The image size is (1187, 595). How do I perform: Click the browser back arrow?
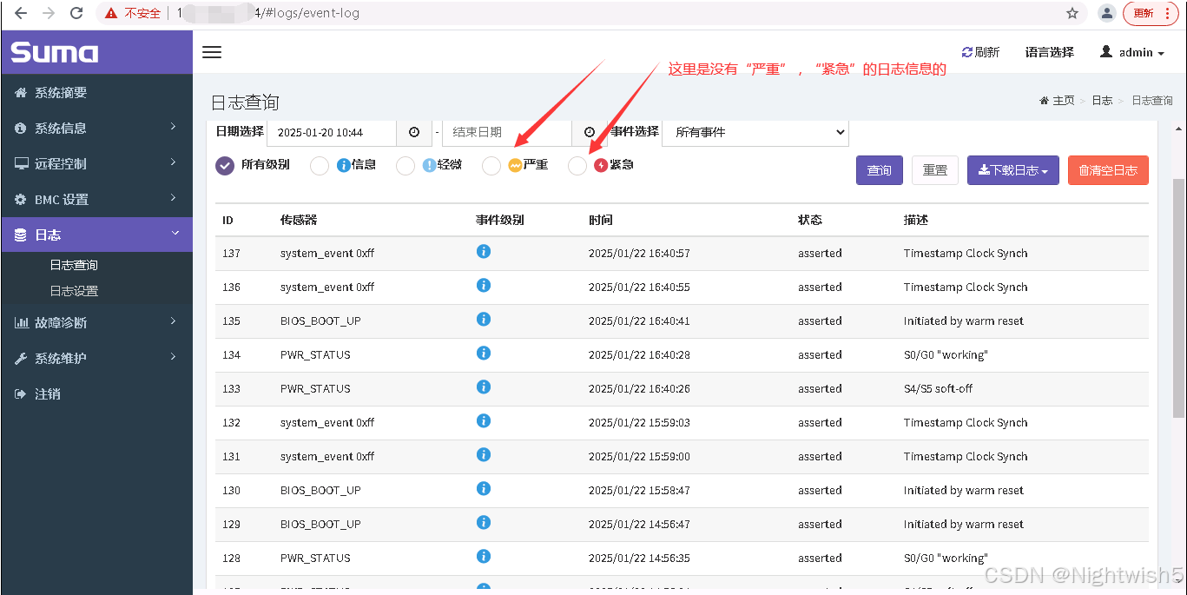21,13
